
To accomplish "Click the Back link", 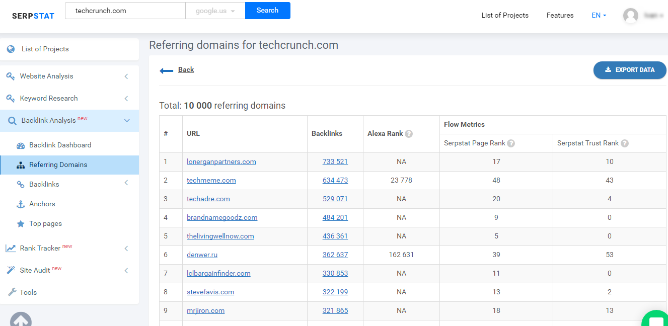I will [186, 70].
